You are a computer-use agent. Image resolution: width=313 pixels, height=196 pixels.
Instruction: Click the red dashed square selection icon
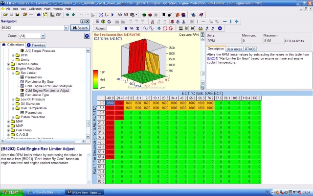click(165, 28)
